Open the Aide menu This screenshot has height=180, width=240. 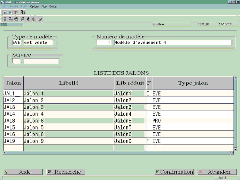[44, 7]
